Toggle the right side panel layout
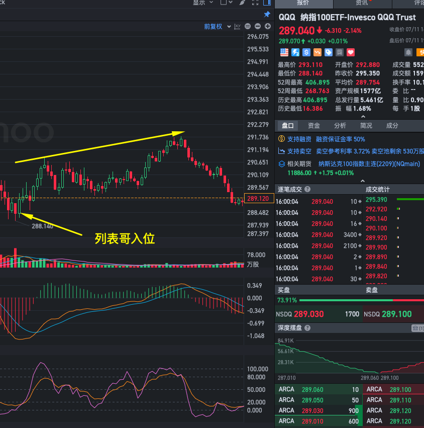The width and height of the screenshot is (424, 428). (267, 3)
